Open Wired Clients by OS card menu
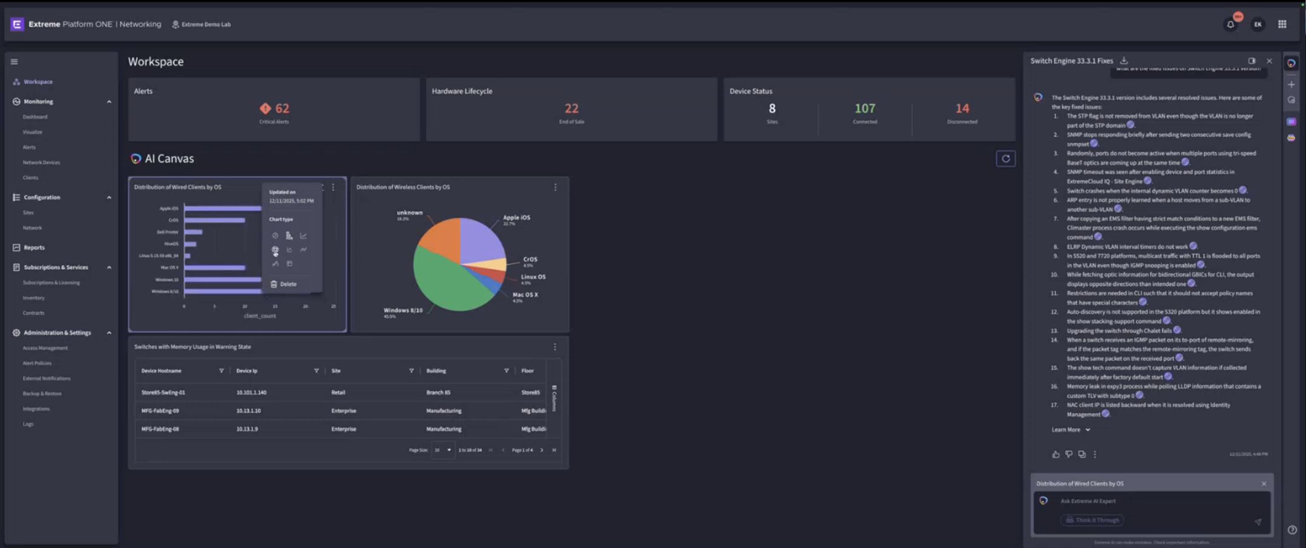 coord(333,187)
